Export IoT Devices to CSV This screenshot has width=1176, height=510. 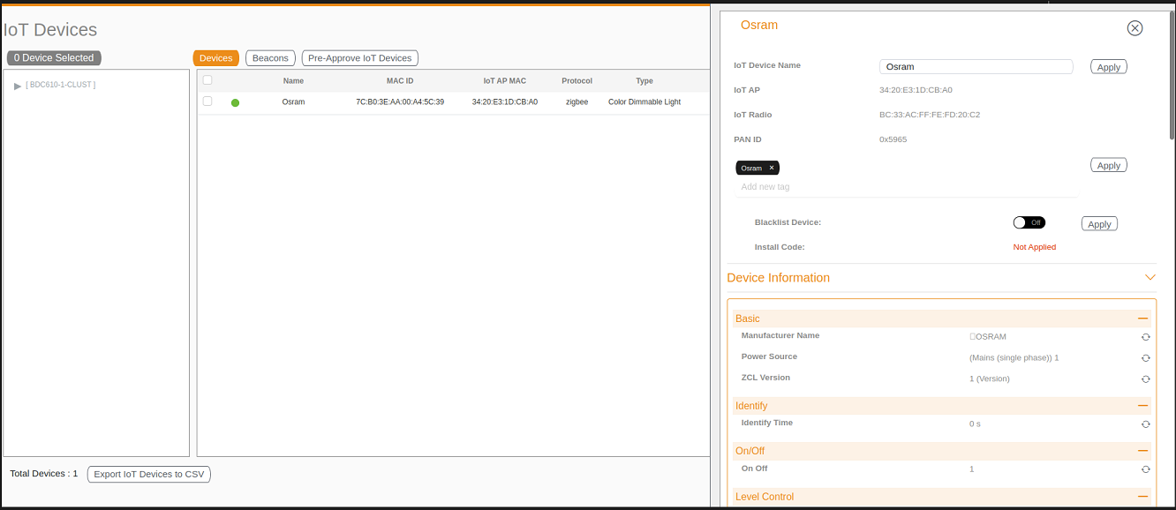pos(149,475)
